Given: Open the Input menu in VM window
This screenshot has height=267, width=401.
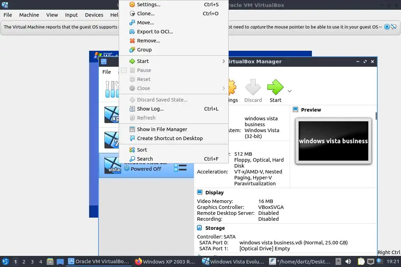Looking at the screenshot, I should tap(71, 15).
